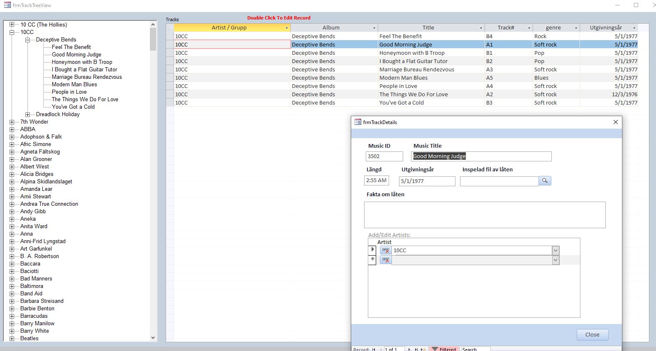Click the 'Blues' genre cell
The image size is (656, 351).
[x=556, y=78]
